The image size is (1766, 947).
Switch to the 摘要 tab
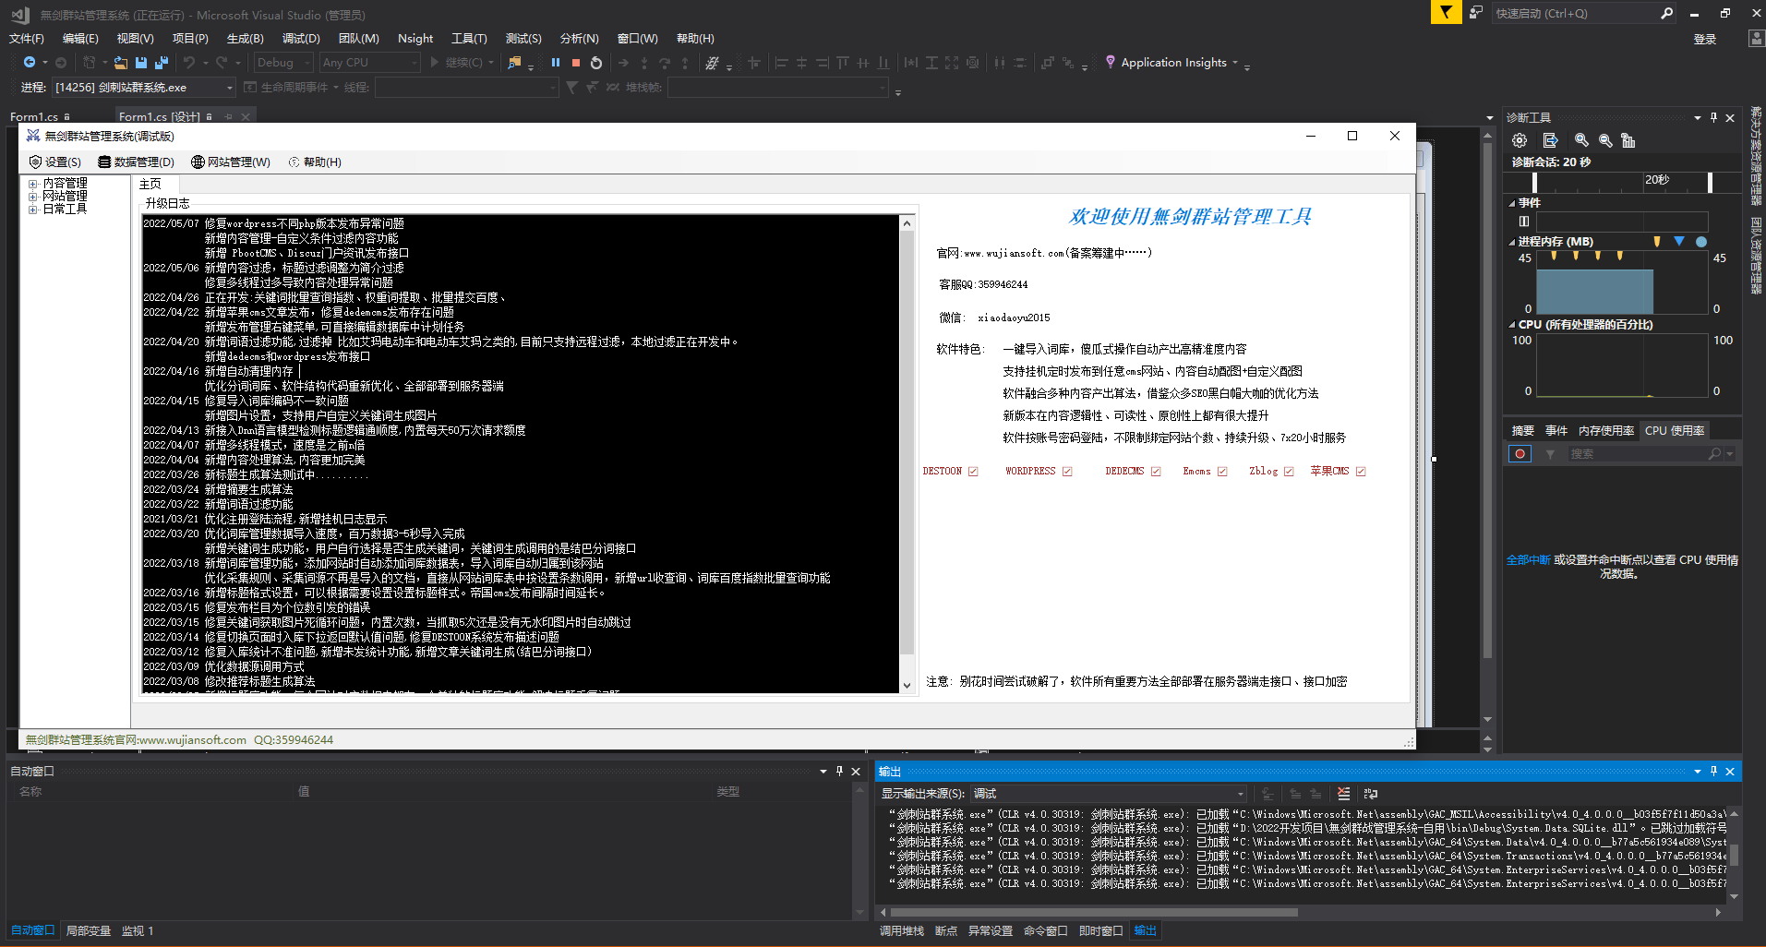click(x=1522, y=431)
